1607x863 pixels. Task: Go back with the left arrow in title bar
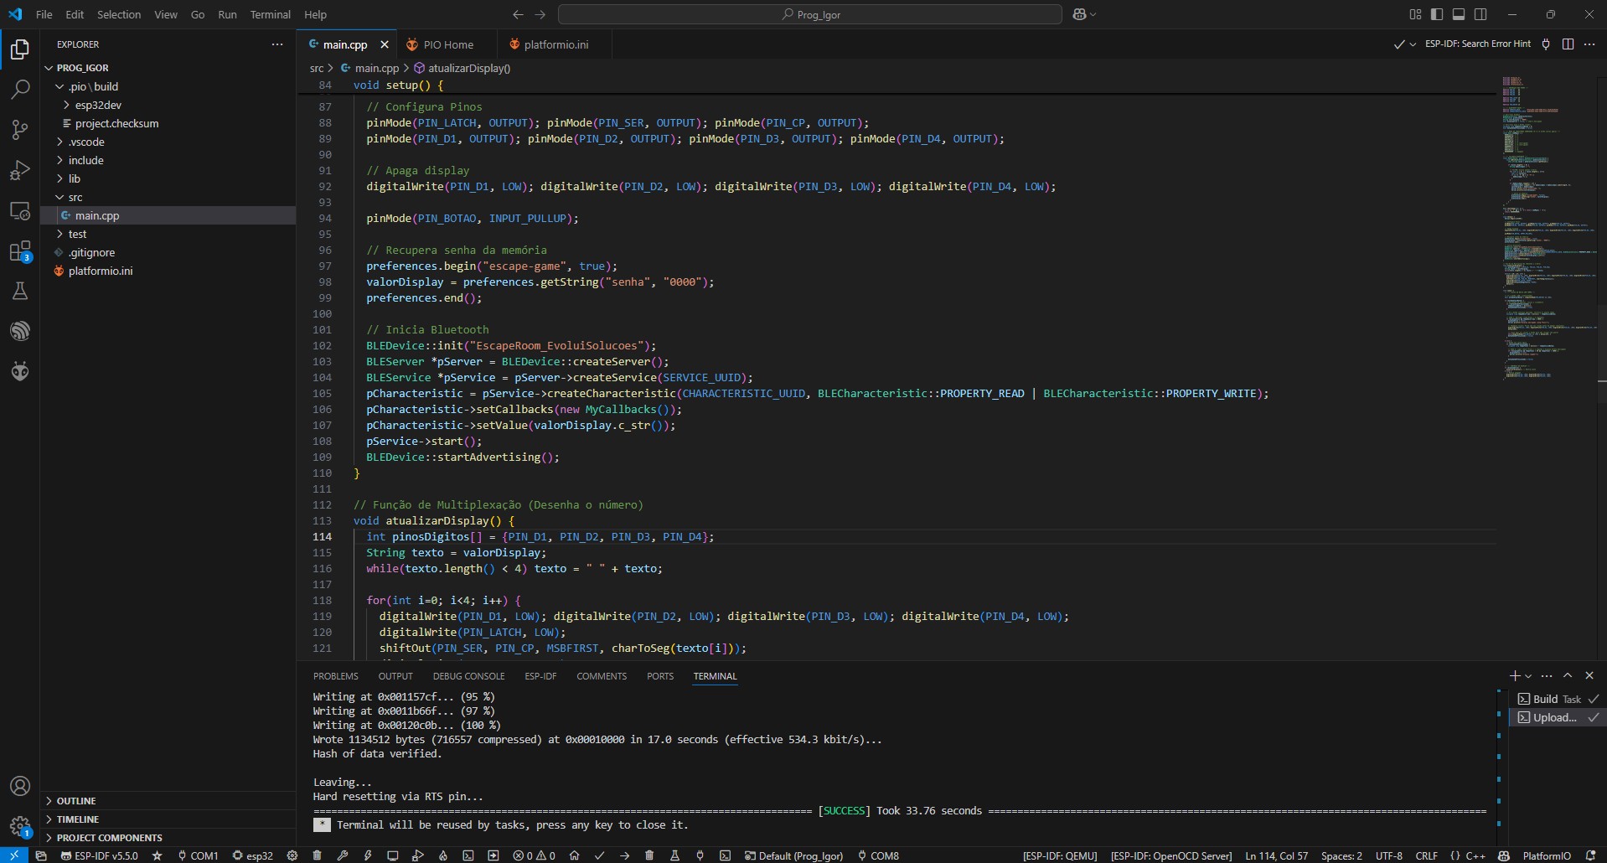[x=518, y=14]
